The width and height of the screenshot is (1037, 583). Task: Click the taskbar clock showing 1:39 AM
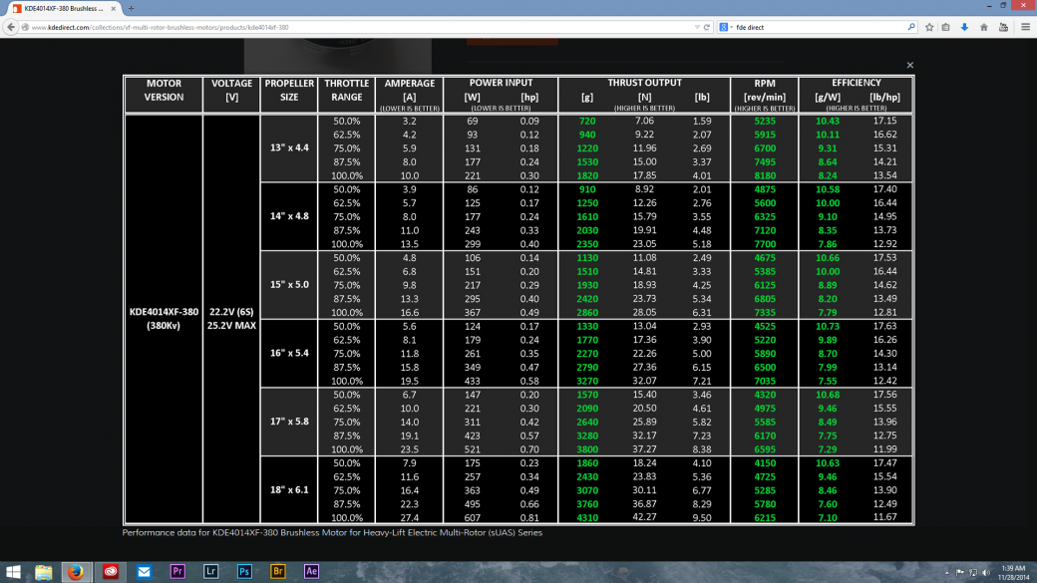1013,572
